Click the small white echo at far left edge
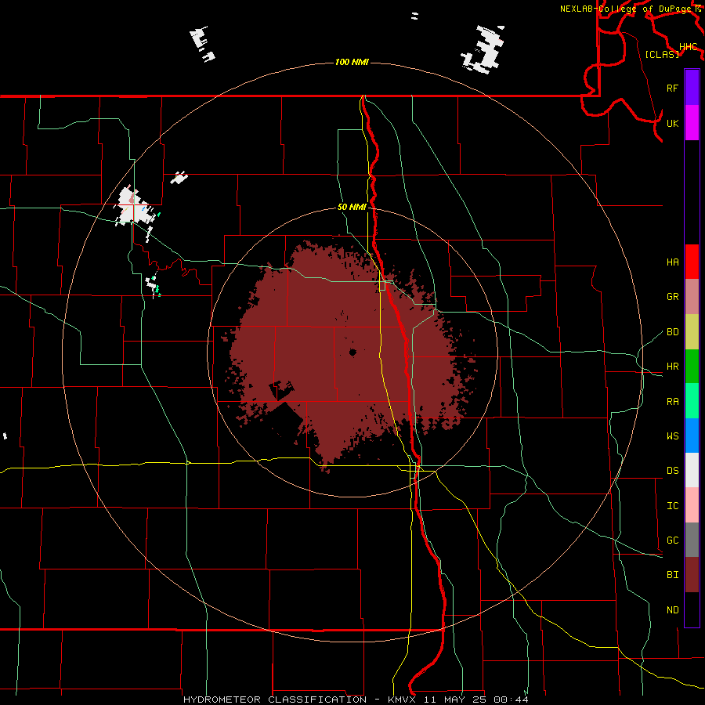Image resolution: width=705 pixels, height=705 pixels. tap(5, 436)
